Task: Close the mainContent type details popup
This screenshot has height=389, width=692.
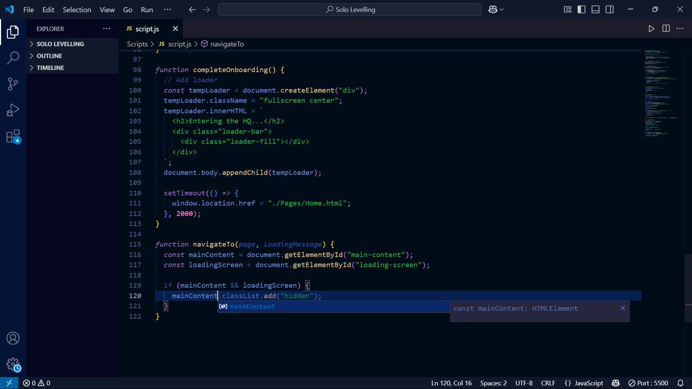Action: point(623,308)
